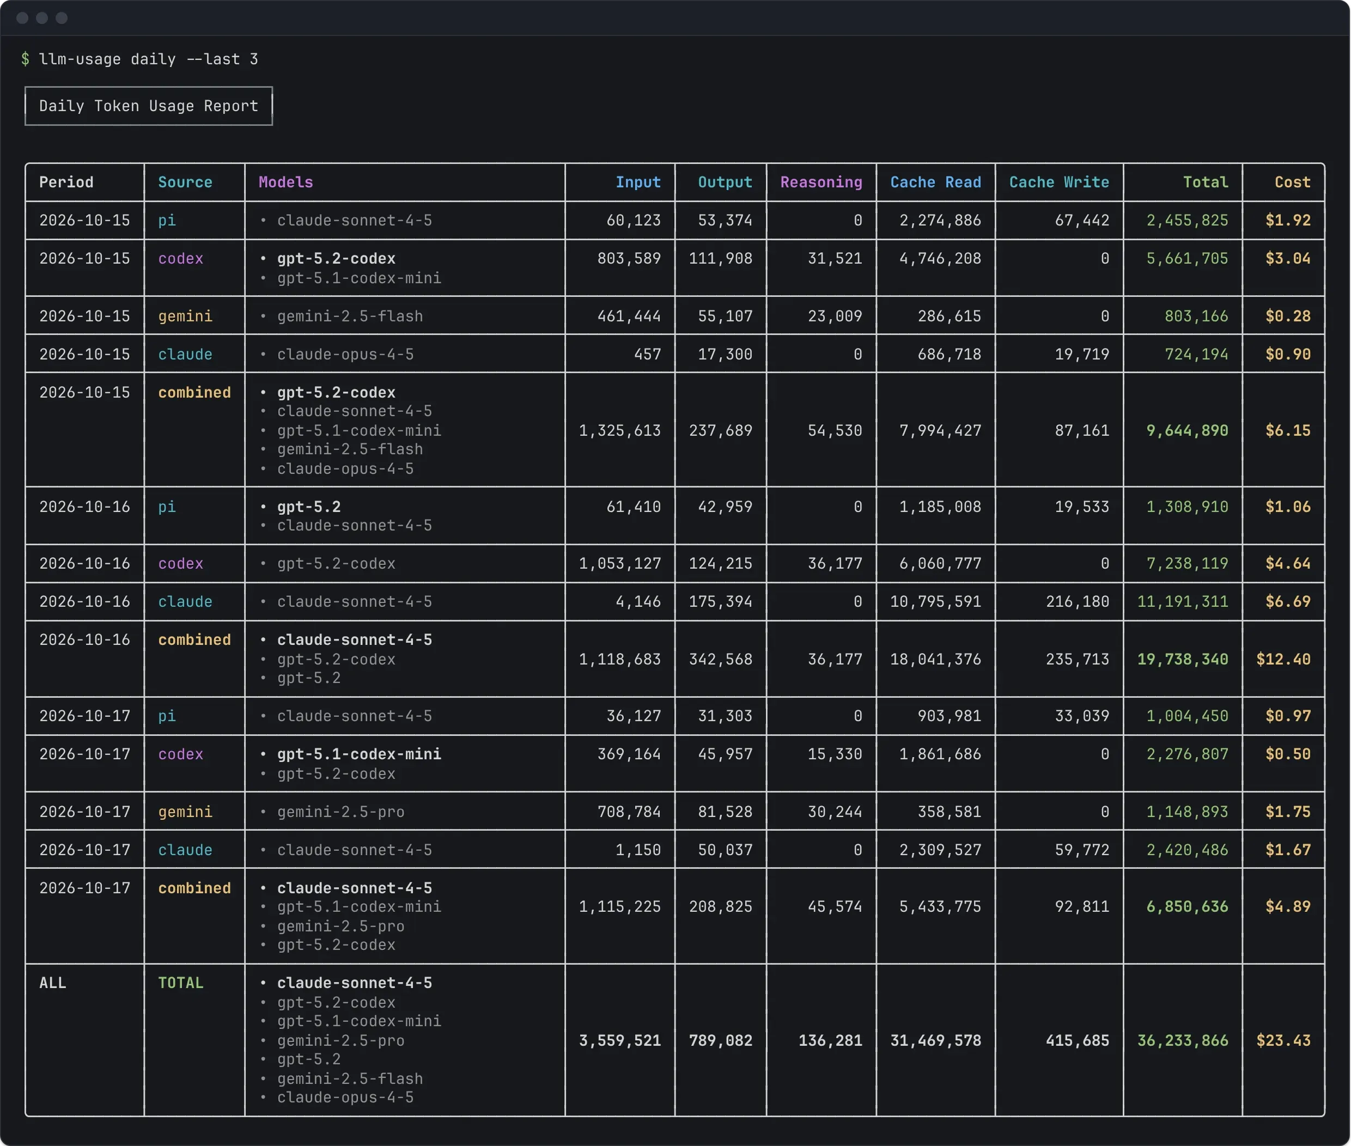
Task: Click the reasoning value '54,530'
Action: point(835,431)
